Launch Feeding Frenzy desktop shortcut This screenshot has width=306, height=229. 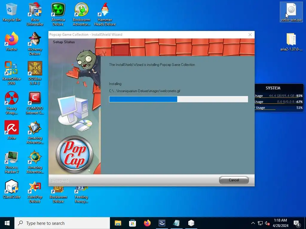(81, 195)
